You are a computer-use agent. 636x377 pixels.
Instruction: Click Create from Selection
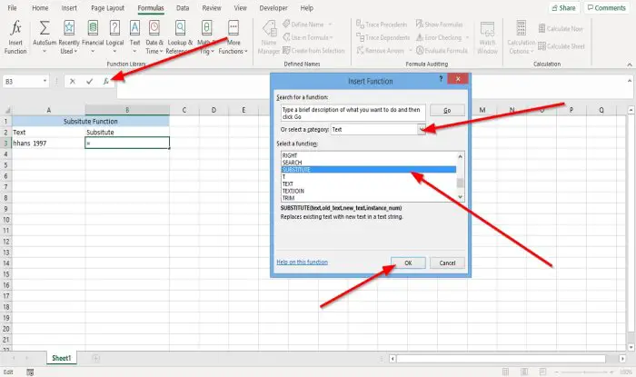click(313, 50)
